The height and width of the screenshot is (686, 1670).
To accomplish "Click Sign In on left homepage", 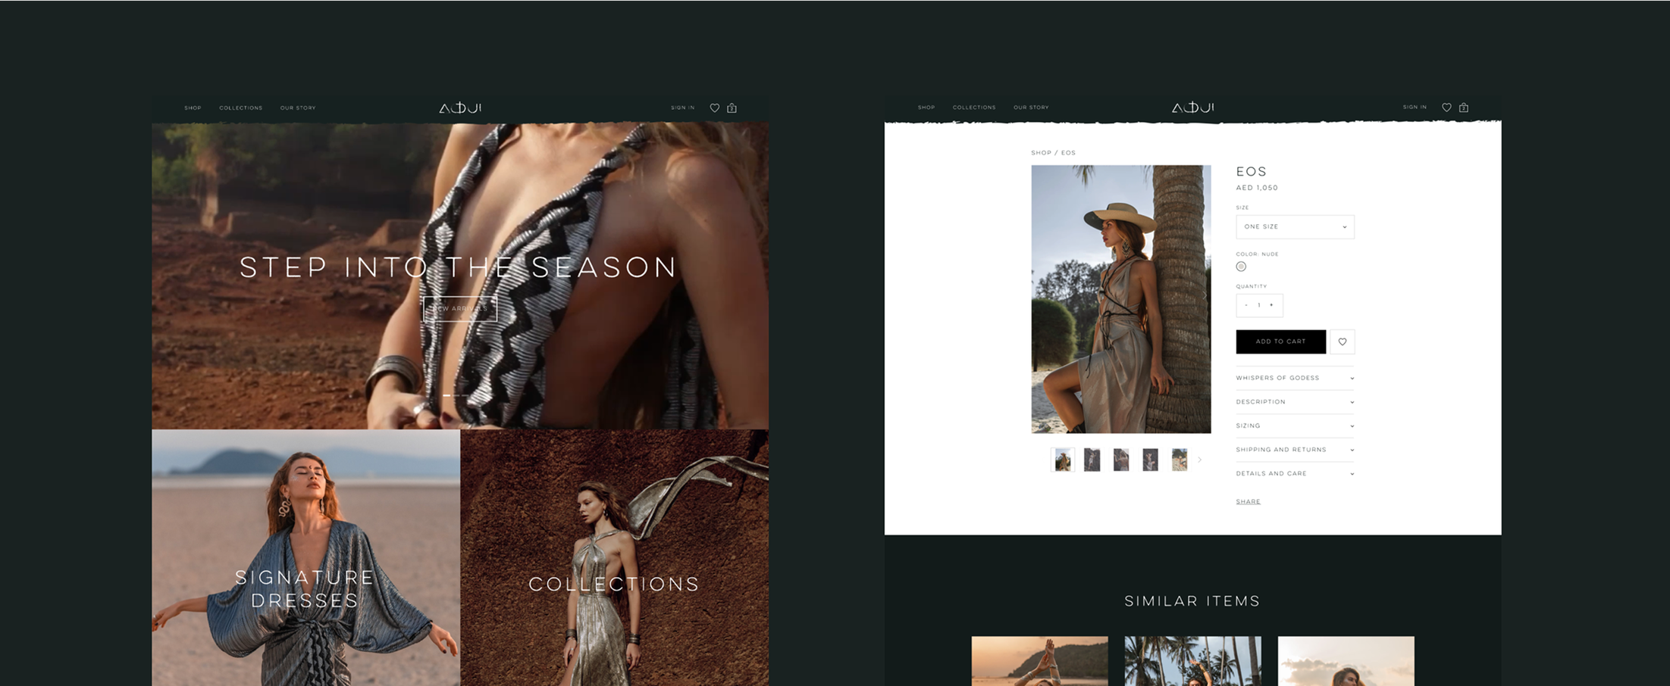I will (682, 108).
